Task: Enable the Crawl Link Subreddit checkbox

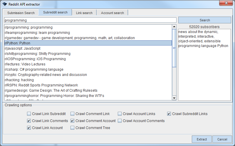Action: (29, 114)
